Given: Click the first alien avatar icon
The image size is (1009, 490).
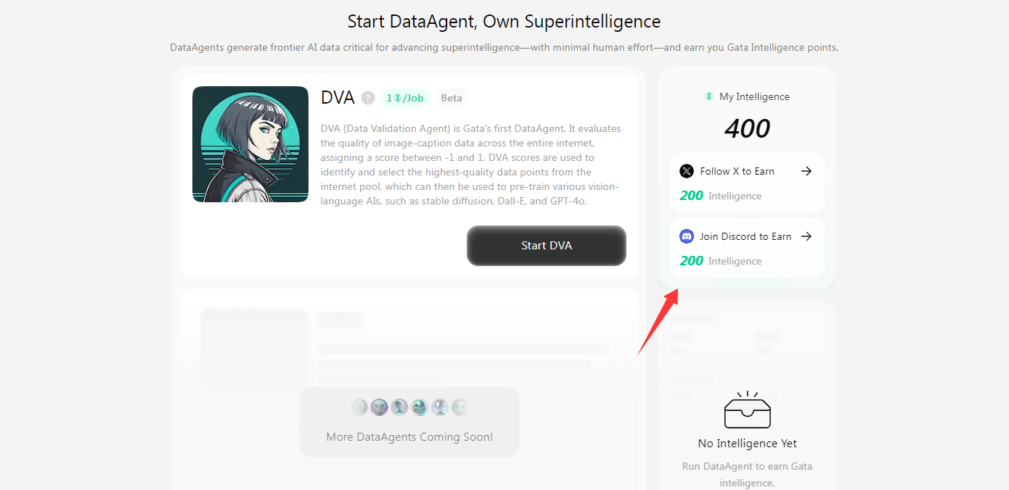Looking at the screenshot, I should point(360,407).
